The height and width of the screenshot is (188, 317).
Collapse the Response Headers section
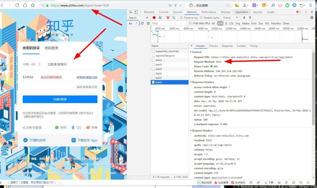191,82
